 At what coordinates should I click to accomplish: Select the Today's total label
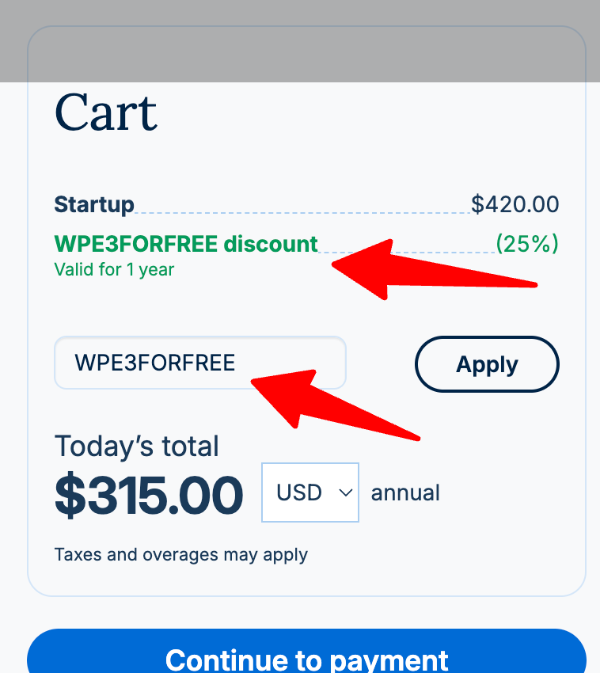click(136, 446)
